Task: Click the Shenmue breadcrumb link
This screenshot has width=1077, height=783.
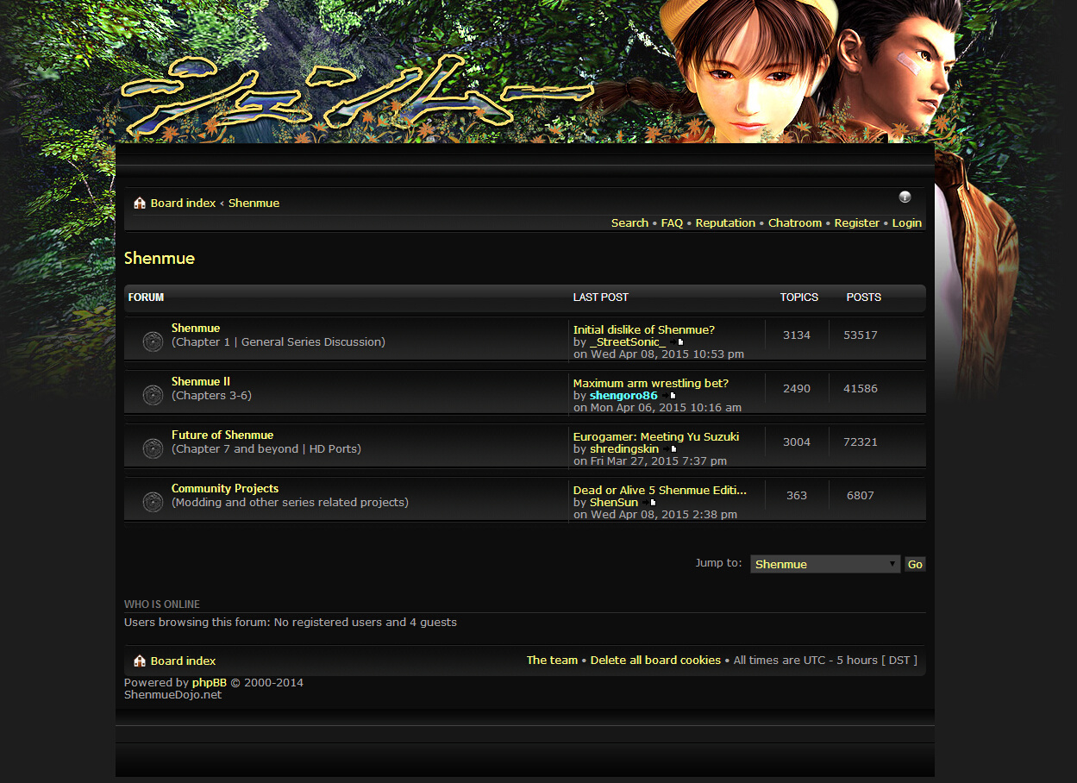Action: click(x=254, y=204)
